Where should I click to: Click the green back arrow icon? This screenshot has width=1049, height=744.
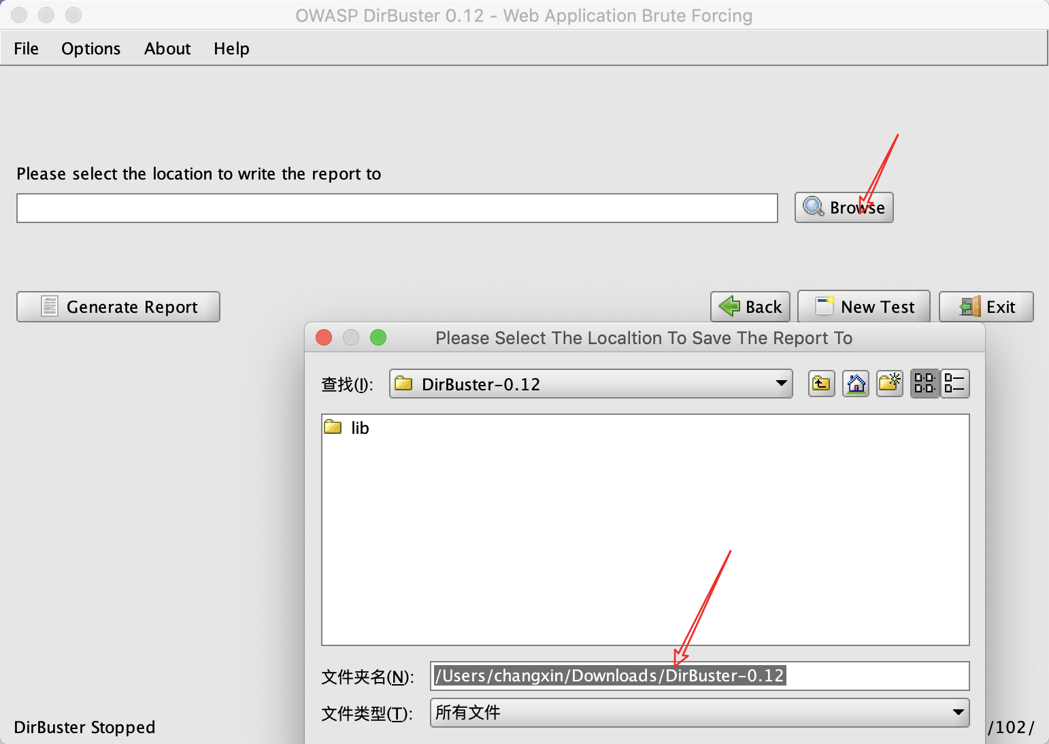tap(729, 306)
